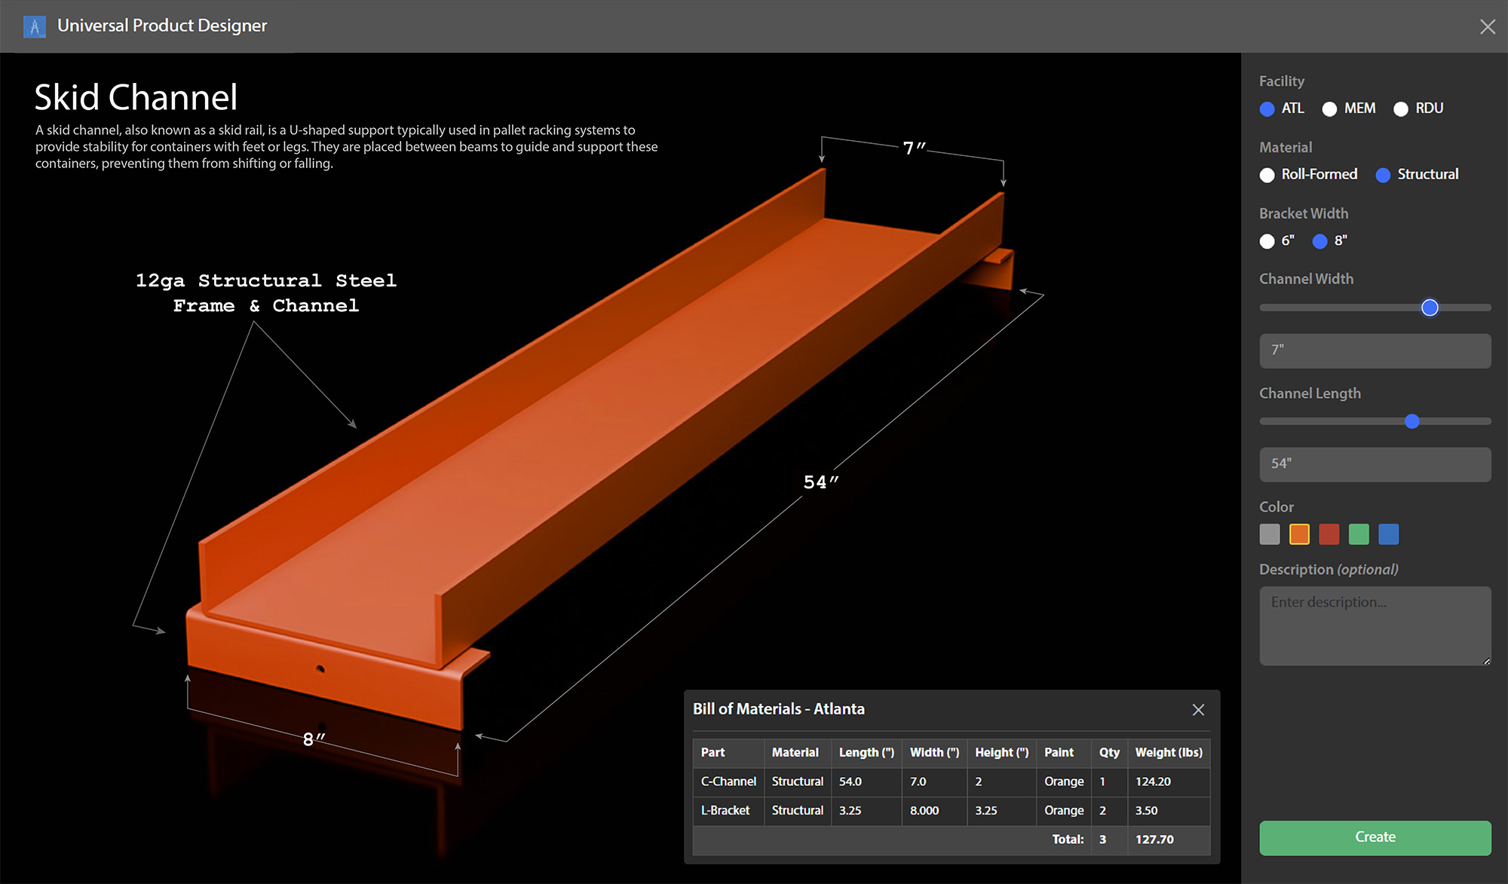Click the Description text area
The height and width of the screenshot is (884, 1508).
tap(1375, 626)
